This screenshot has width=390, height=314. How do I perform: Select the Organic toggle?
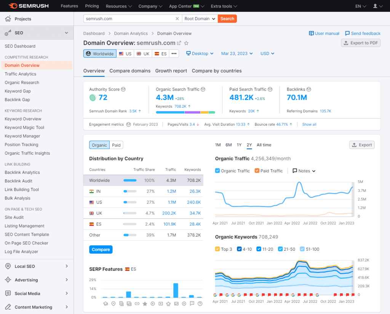99,145
